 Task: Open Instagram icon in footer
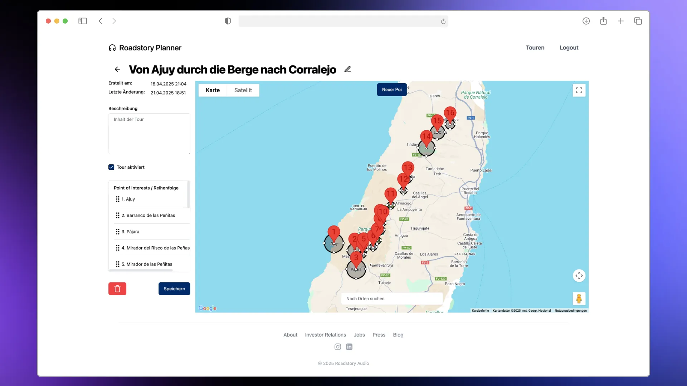coord(337,347)
